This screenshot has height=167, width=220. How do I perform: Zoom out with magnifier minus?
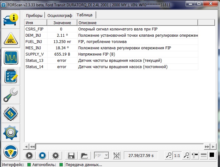(169, 155)
